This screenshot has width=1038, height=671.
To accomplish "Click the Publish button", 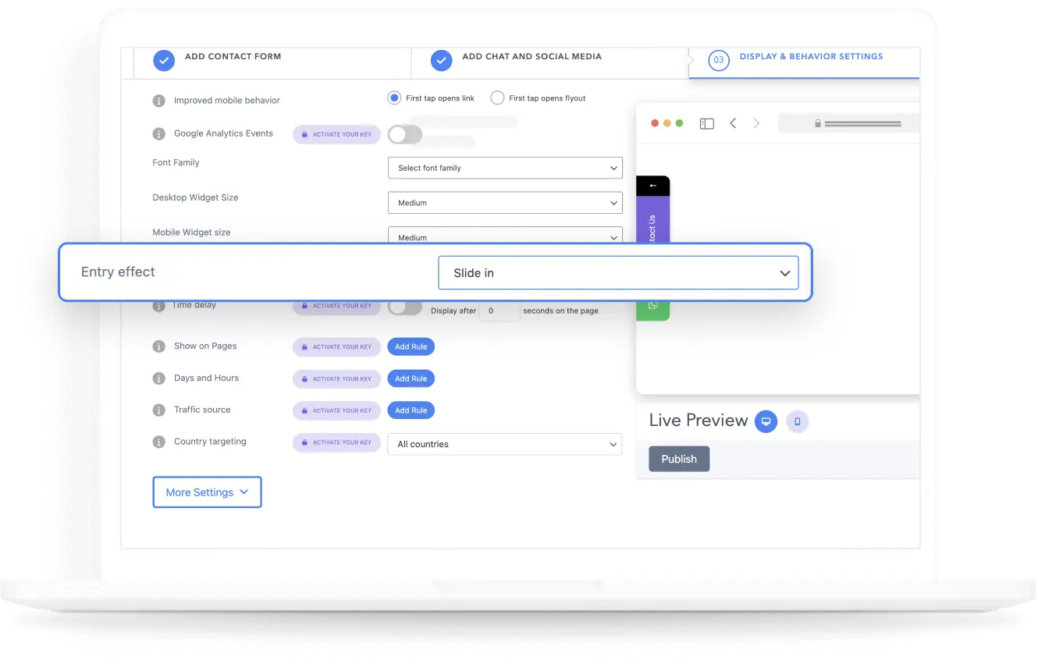I will click(679, 459).
